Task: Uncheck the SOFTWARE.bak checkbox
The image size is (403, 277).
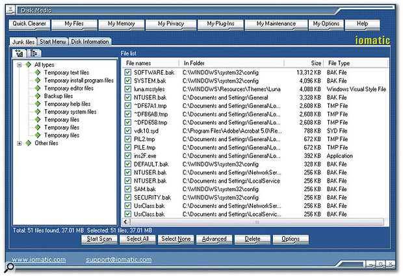Action: click(128, 72)
